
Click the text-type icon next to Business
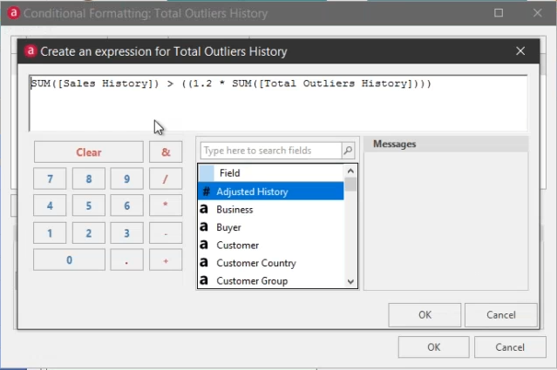coord(204,209)
